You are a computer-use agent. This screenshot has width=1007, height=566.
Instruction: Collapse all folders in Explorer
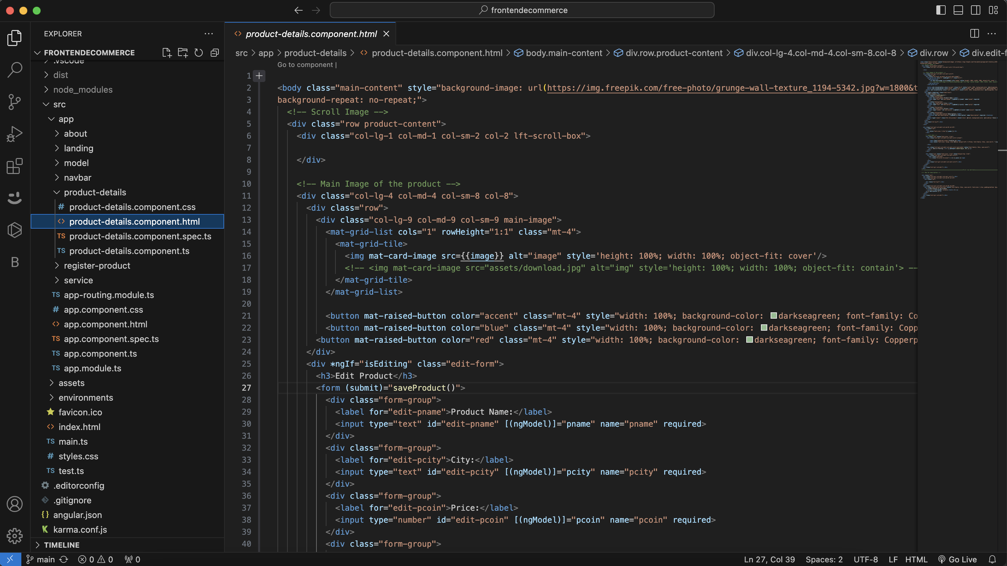[215, 53]
